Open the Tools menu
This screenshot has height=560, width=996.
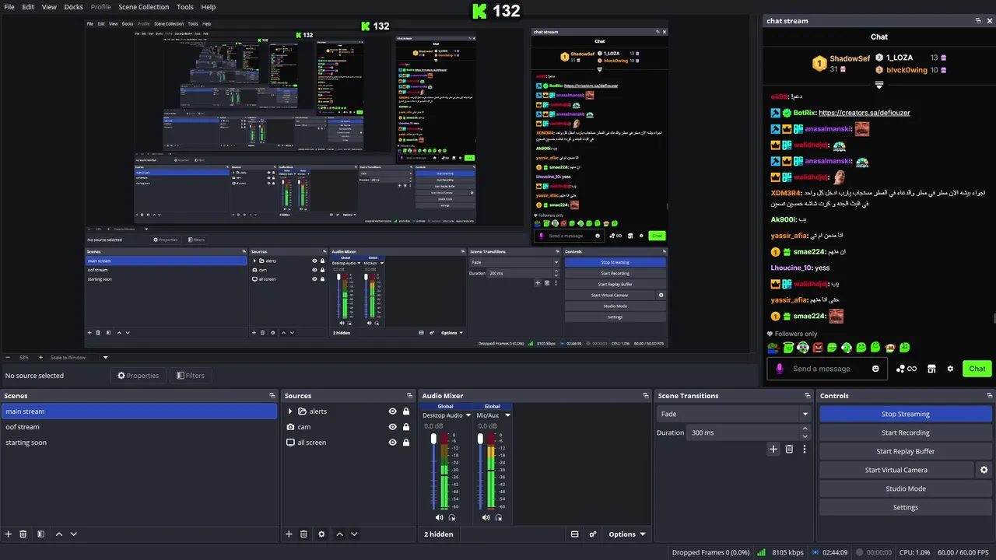pos(185,7)
